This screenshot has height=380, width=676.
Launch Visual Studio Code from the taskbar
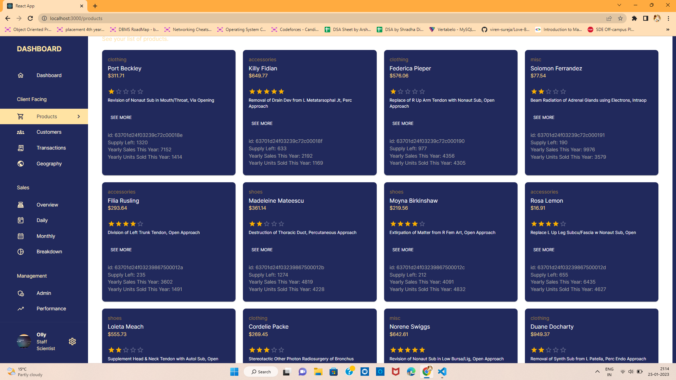click(x=442, y=372)
